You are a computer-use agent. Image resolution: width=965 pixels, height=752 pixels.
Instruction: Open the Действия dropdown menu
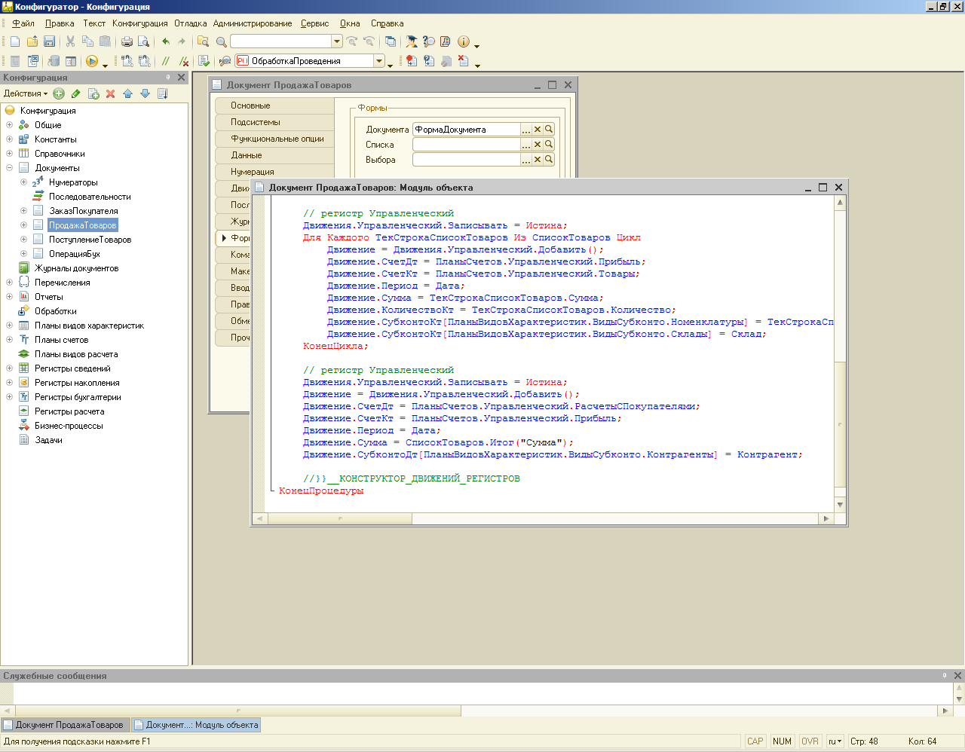pyautogui.click(x=26, y=93)
